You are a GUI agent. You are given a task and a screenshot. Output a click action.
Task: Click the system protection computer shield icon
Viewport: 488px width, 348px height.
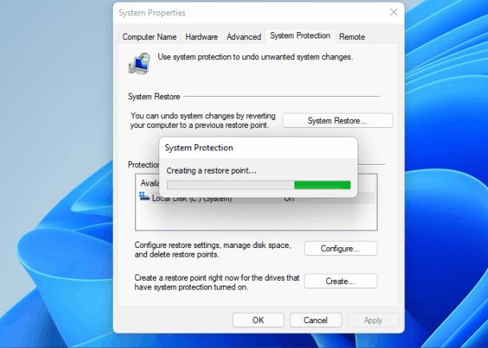coord(139,62)
